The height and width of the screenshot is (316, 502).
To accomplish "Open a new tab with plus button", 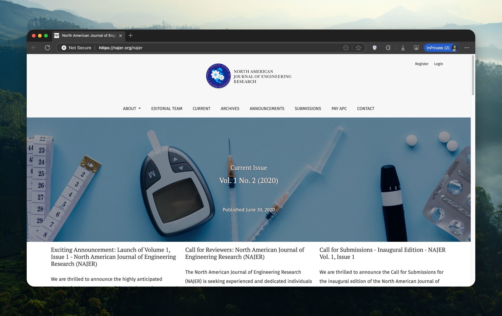I will (131, 35).
